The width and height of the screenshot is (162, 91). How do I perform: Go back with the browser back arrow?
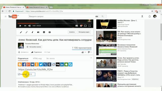coord(3,11)
